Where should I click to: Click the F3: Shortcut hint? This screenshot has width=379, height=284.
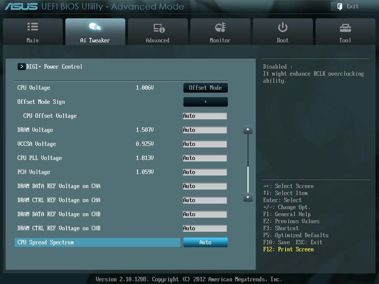point(281,229)
